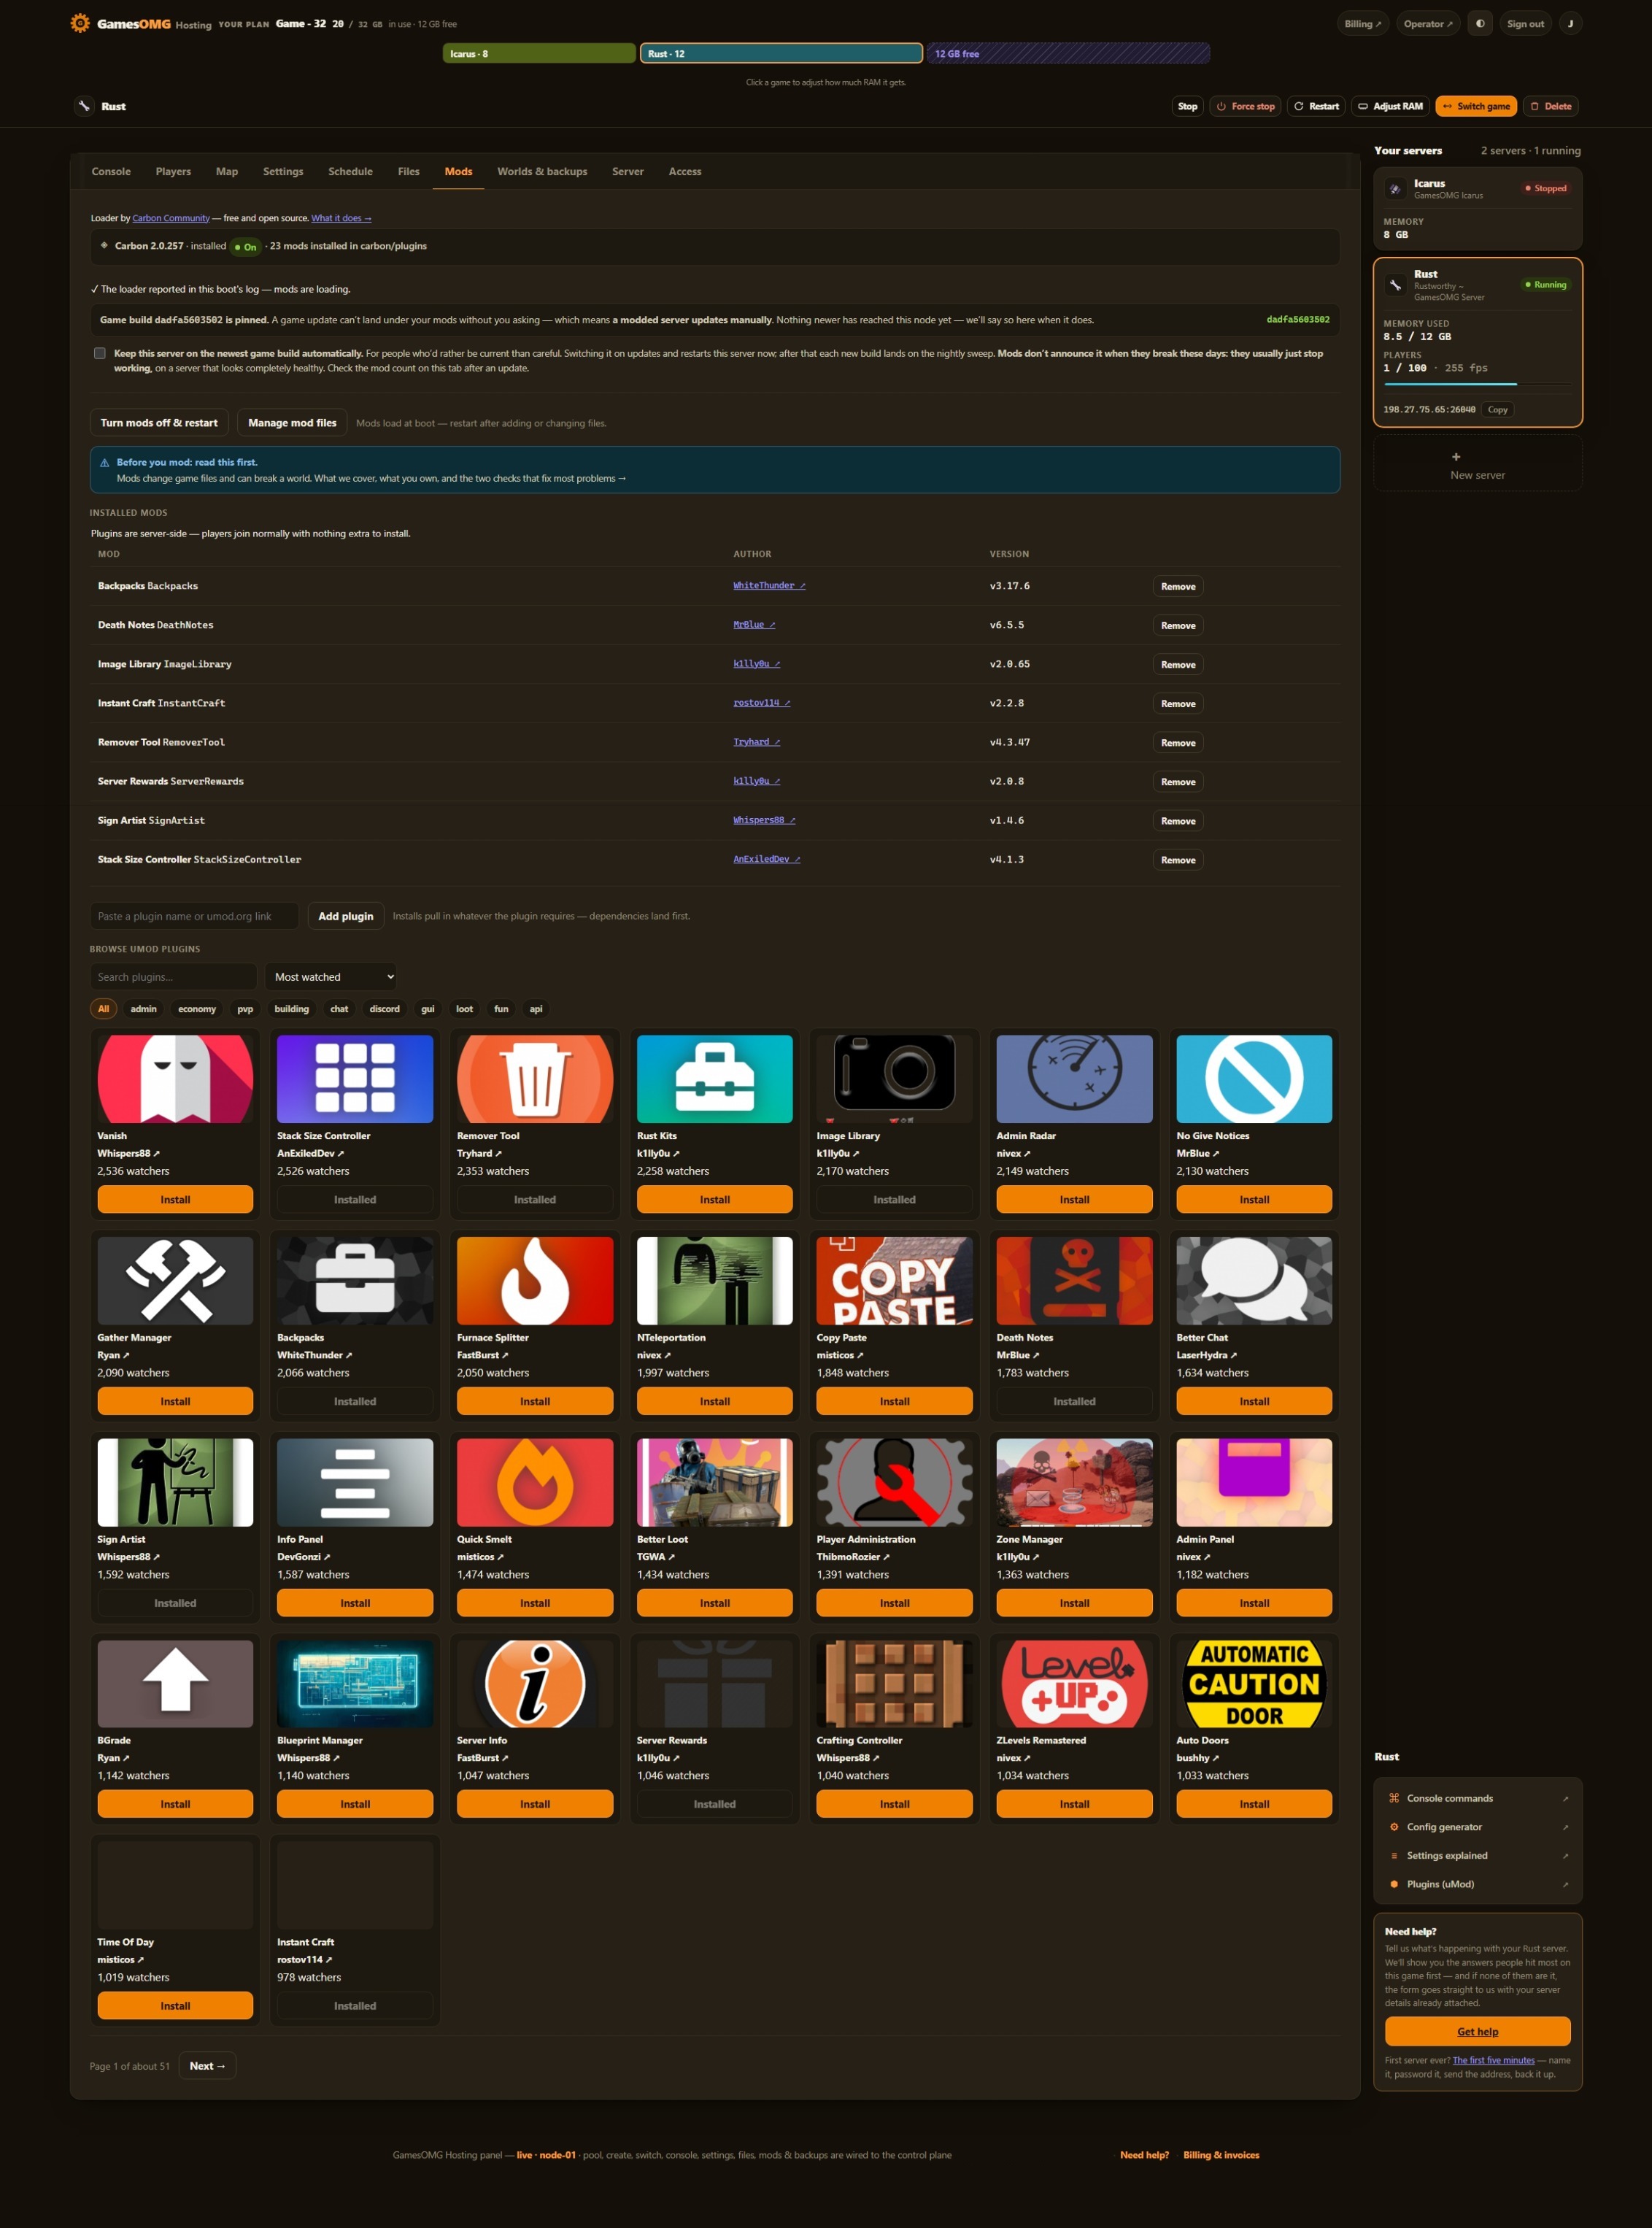The height and width of the screenshot is (2228, 1652).
Task: Open the Better Chat speech bubbles image
Action: 1254,1280
